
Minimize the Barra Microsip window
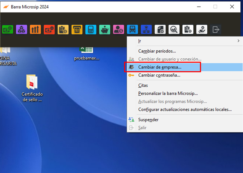click(199, 7)
